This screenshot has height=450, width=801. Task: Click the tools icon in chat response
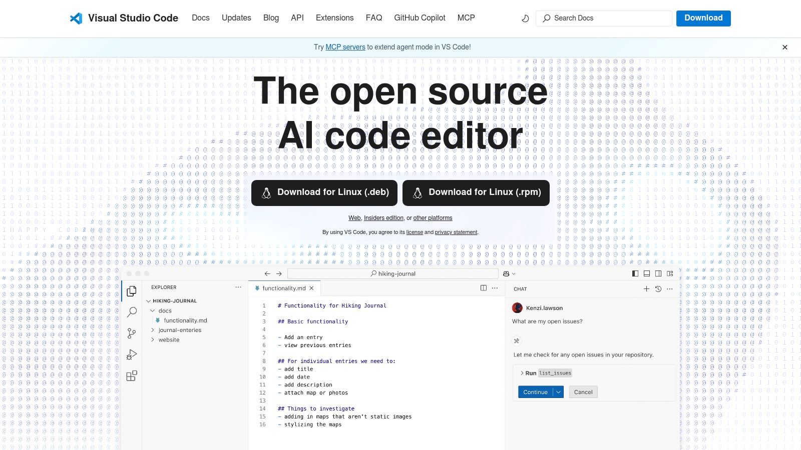click(517, 341)
